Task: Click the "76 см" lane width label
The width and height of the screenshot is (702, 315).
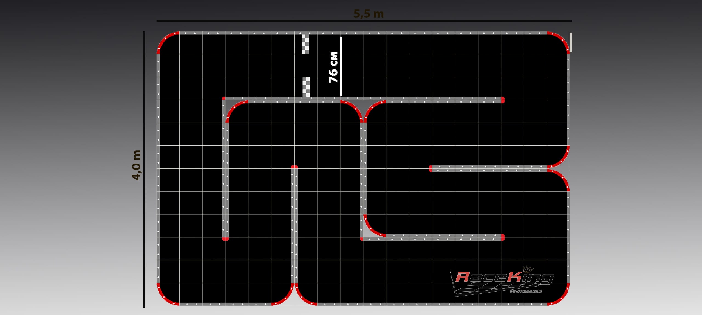Action: pyautogui.click(x=333, y=67)
